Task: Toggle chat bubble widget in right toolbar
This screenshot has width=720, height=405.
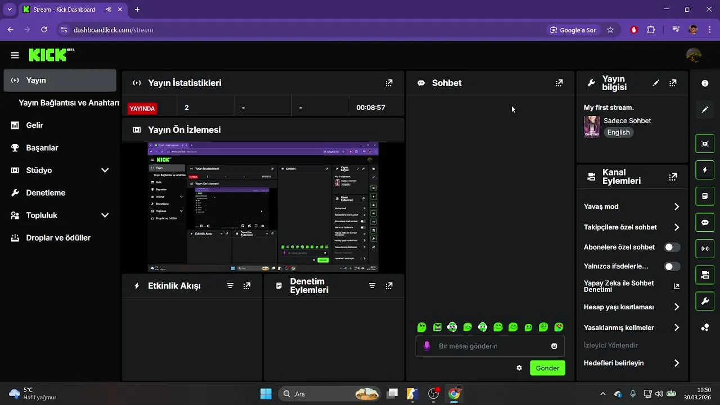Action: click(705, 222)
